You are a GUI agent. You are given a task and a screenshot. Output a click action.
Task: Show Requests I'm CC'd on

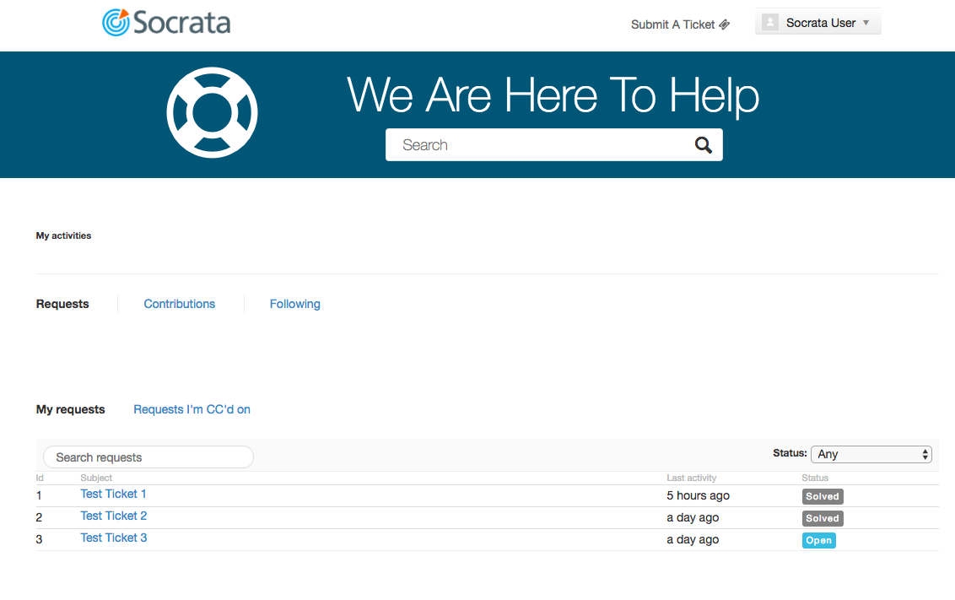coord(192,409)
